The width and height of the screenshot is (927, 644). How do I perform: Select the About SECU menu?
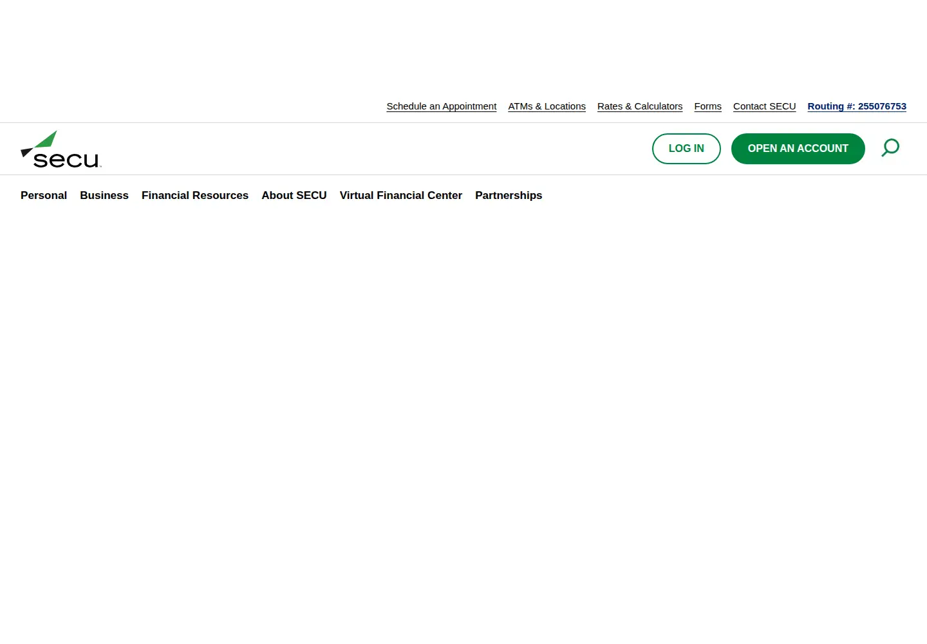tap(294, 195)
